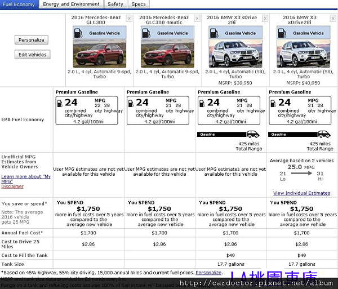Click the Gasoline range bar for X3 xDrive28i
Image resolution: width=338 pixels, height=289 pixels.
[293, 135]
